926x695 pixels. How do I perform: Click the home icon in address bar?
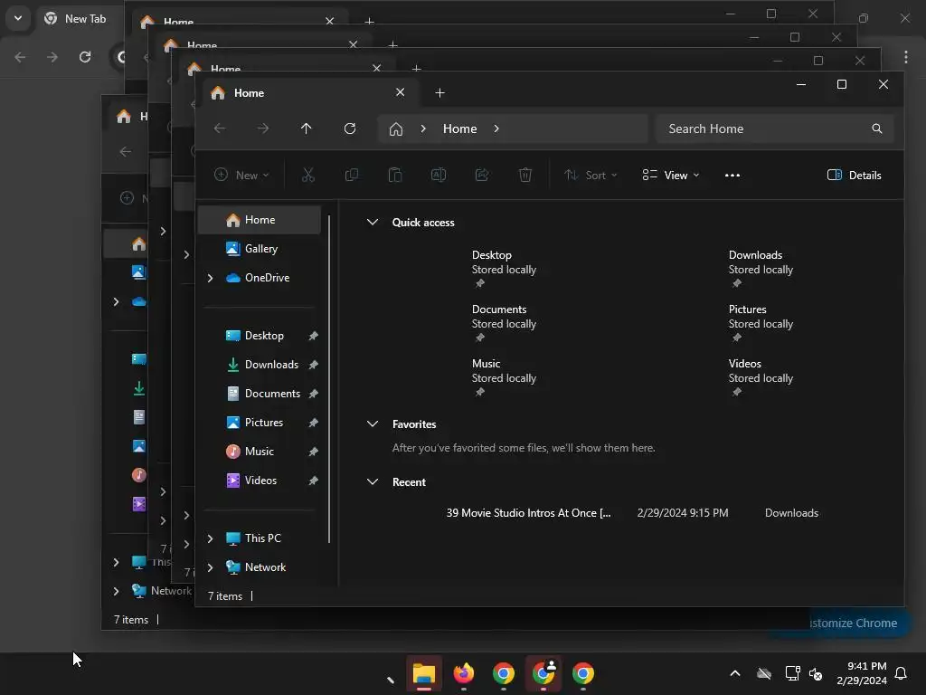pyautogui.click(x=396, y=129)
